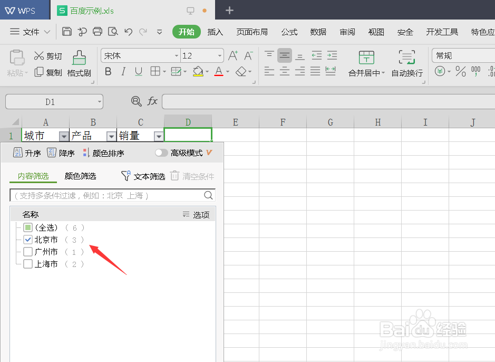Apply red font color A

pyautogui.click(x=219, y=72)
